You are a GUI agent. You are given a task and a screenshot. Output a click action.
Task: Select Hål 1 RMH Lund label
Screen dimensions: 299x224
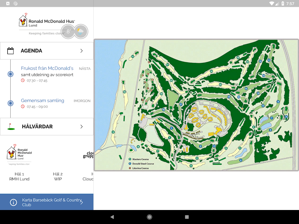coord(19,176)
